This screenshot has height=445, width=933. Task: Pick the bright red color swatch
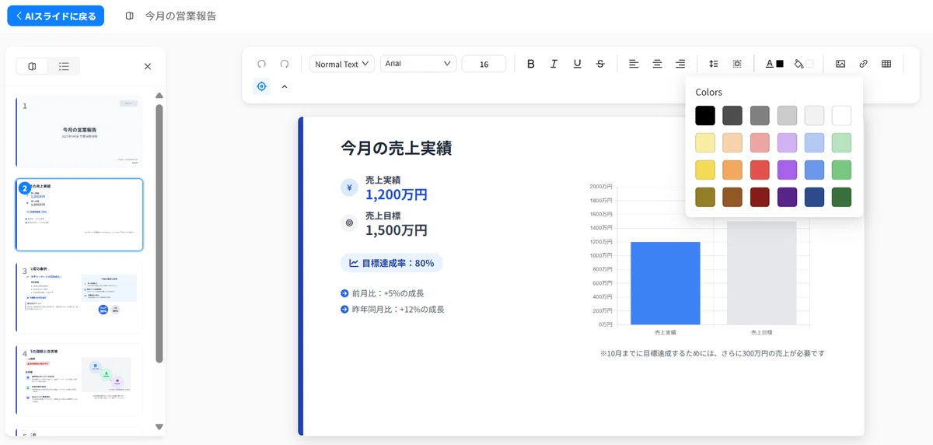(760, 170)
